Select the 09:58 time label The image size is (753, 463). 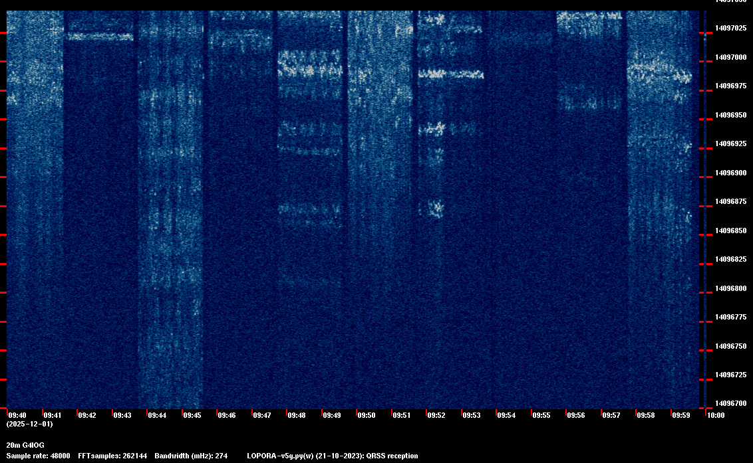click(645, 415)
